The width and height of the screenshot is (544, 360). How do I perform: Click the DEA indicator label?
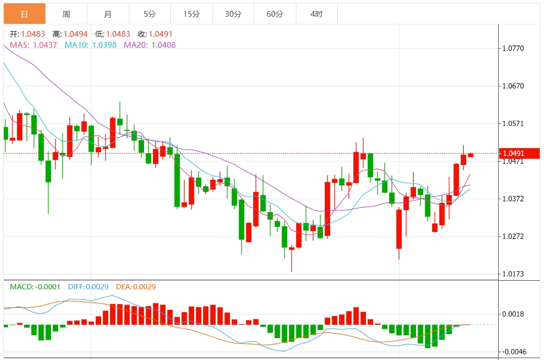[135, 287]
